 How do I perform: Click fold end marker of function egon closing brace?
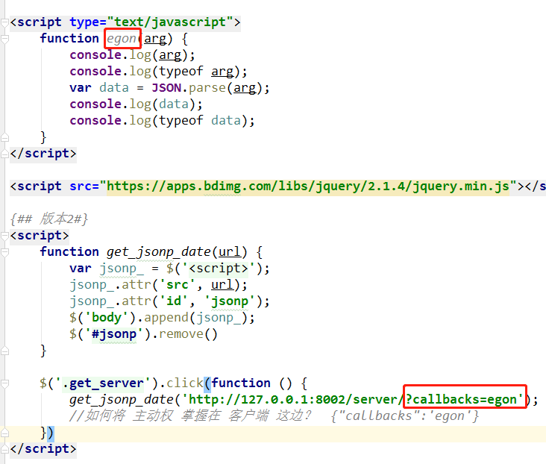pos(4,137)
